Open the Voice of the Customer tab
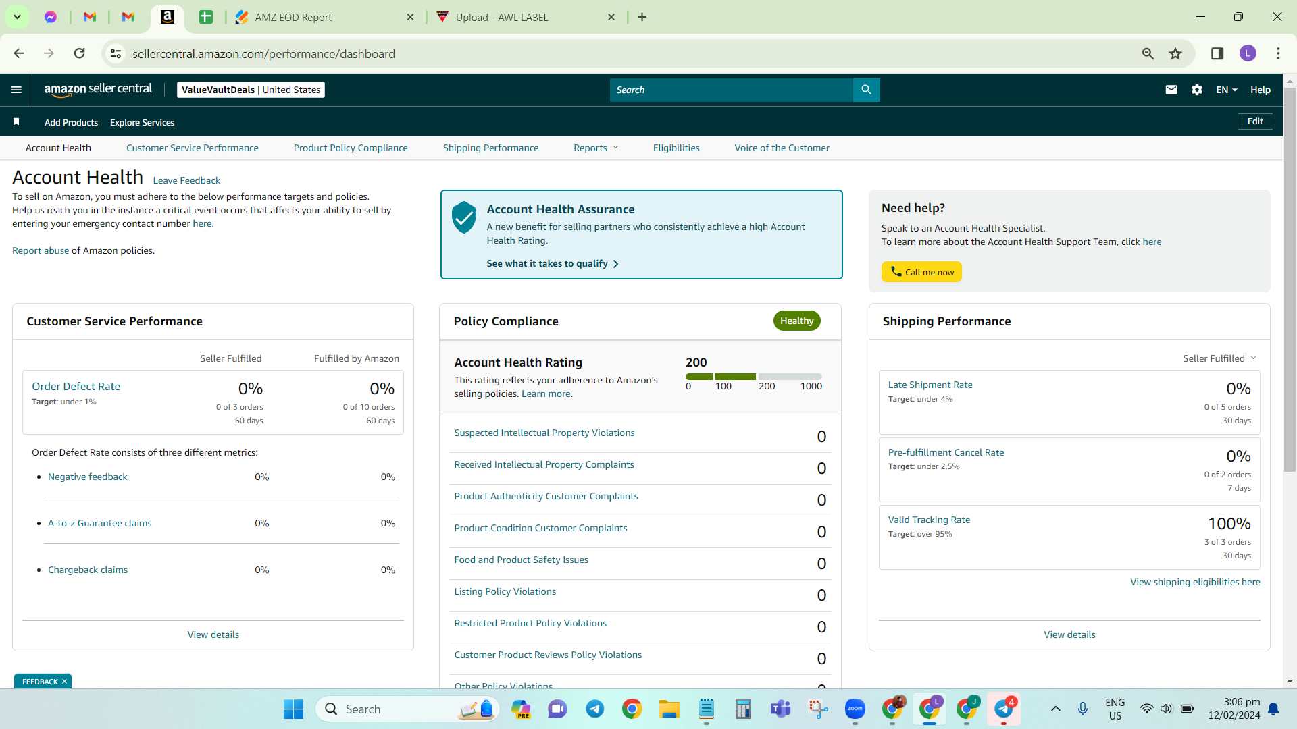Viewport: 1297px width, 729px height. click(x=782, y=148)
